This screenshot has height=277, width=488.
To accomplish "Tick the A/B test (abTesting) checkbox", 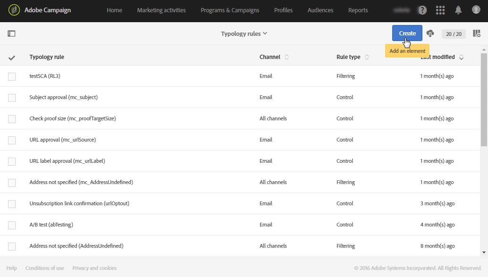I will pos(12,225).
